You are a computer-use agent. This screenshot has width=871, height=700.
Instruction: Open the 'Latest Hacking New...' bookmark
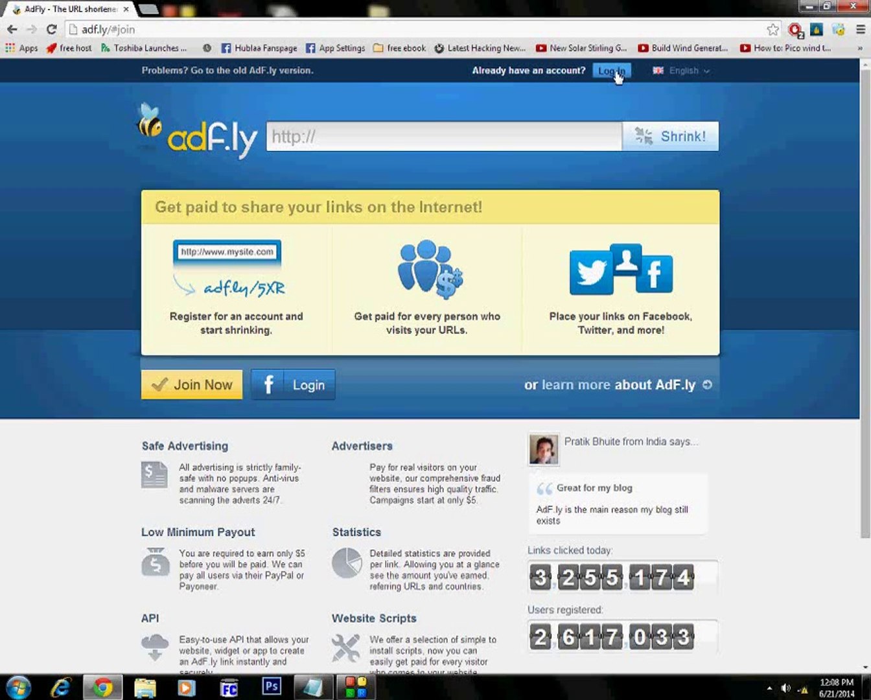[x=480, y=48]
